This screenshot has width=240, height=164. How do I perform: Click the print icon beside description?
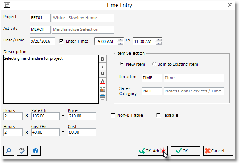[103, 97]
